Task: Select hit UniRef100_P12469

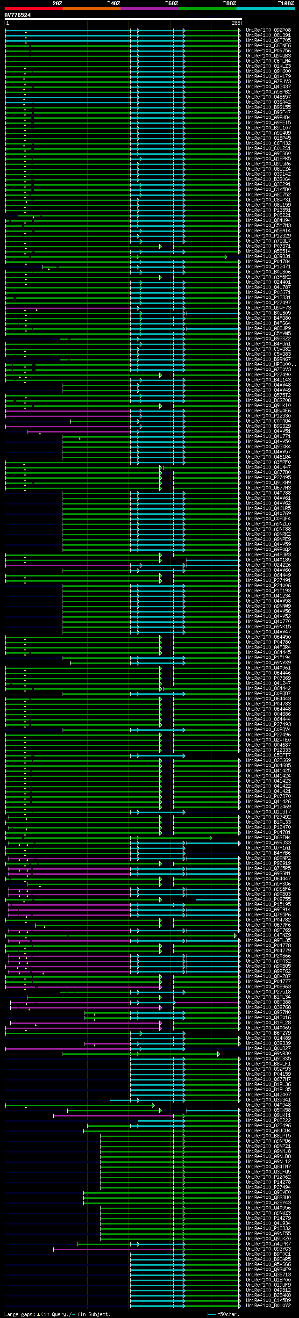Action: pos(268,807)
